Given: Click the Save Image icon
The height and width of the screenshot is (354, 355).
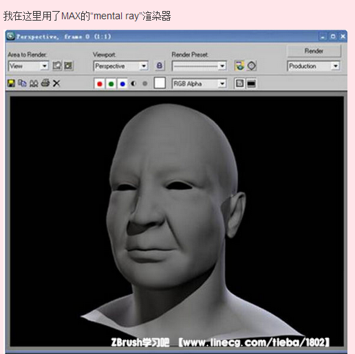Looking at the screenshot, I should coord(11,83).
